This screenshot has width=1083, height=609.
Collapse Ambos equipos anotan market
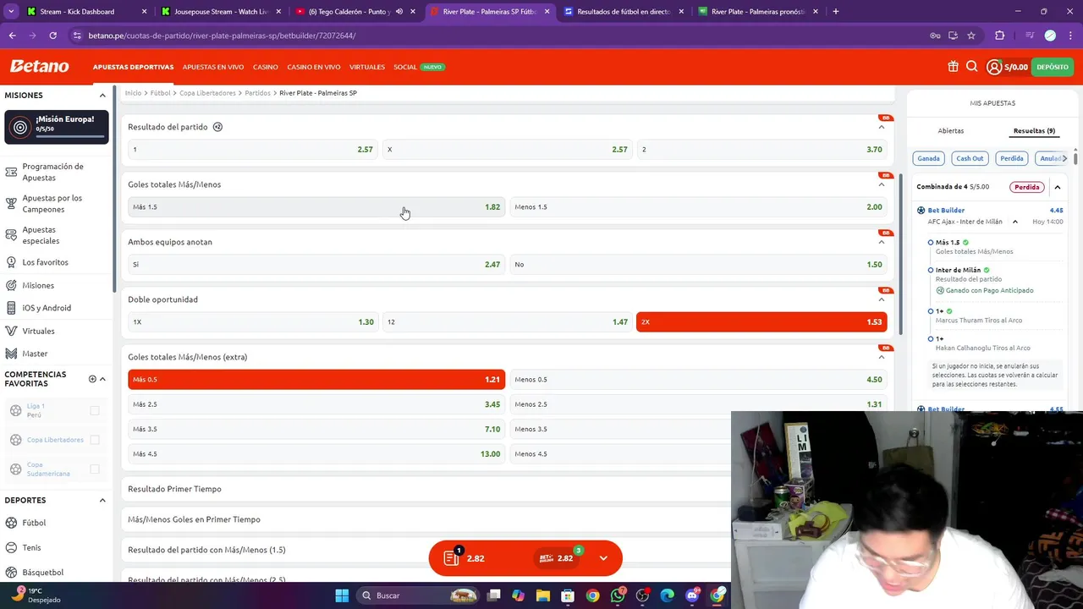point(881,242)
